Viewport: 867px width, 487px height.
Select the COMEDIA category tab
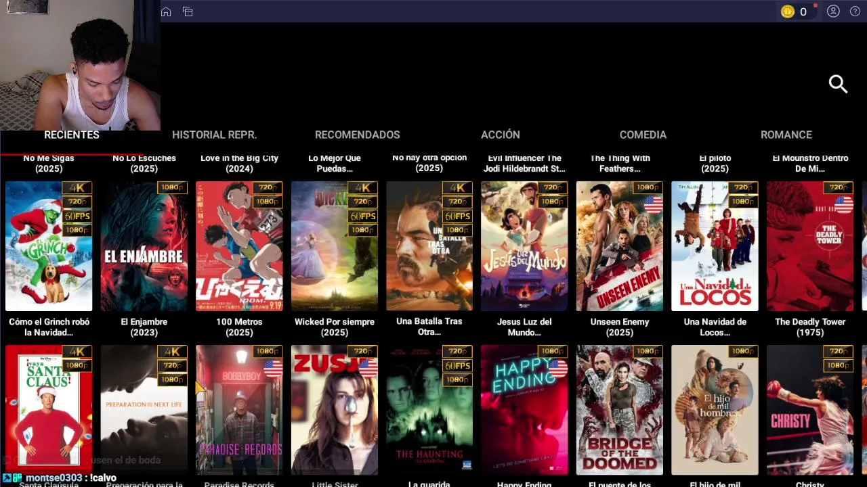point(643,135)
